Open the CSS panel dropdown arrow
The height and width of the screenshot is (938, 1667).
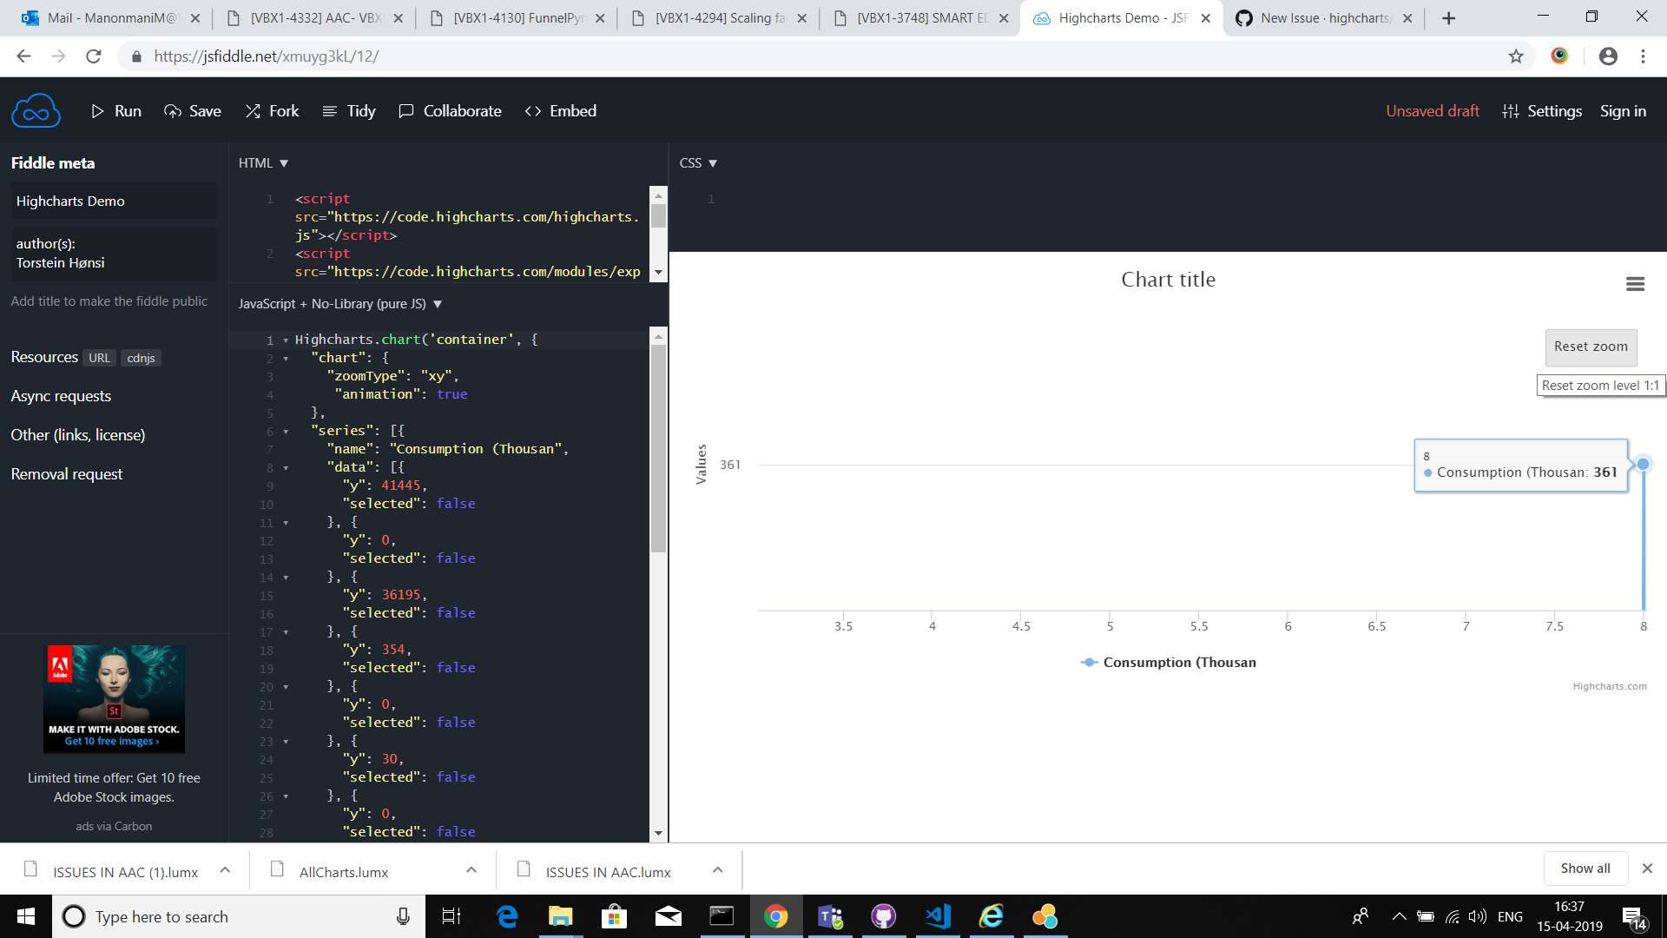tap(714, 162)
